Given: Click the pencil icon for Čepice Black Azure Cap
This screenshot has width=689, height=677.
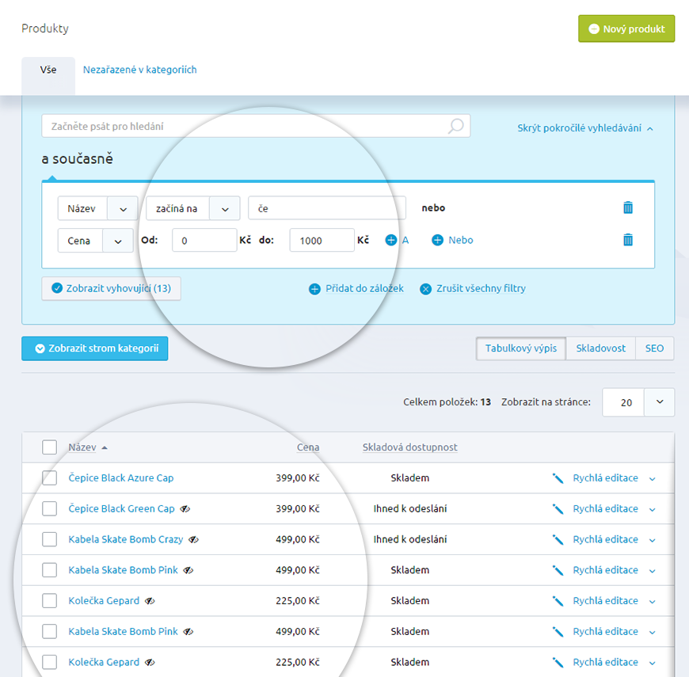Looking at the screenshot, I should pyautogui.click(x=558, y=478).
